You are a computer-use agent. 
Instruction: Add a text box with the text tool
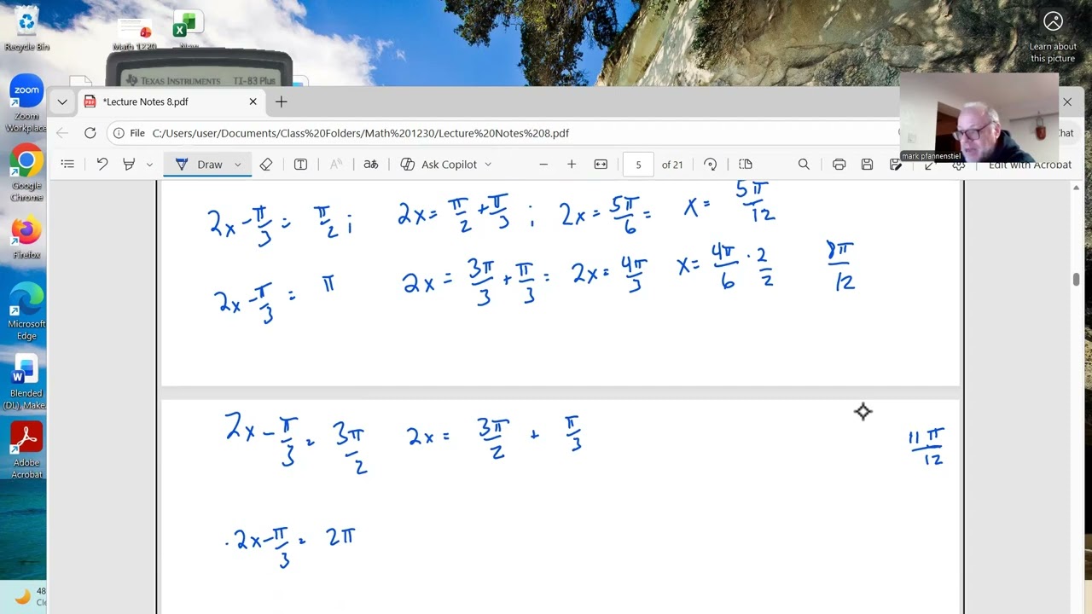[x=300, y=165]
